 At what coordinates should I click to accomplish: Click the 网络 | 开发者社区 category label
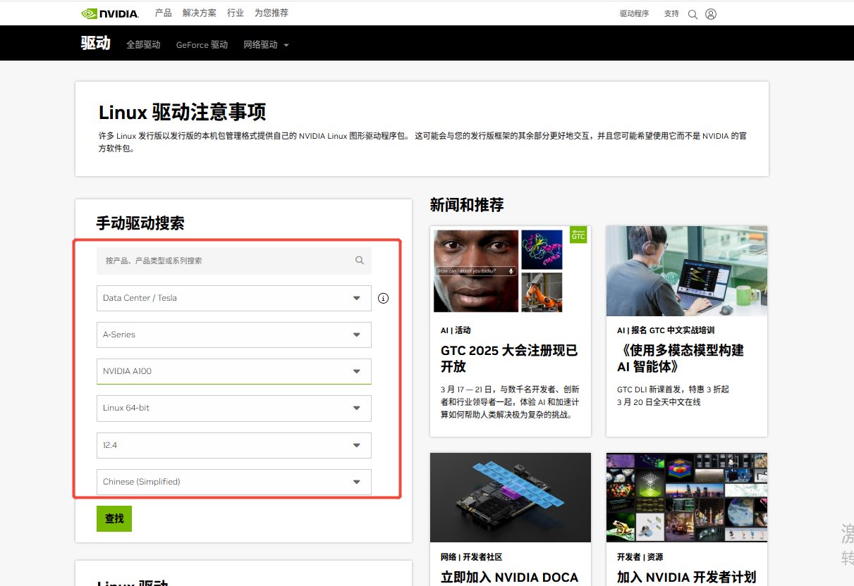coord(472,557)
